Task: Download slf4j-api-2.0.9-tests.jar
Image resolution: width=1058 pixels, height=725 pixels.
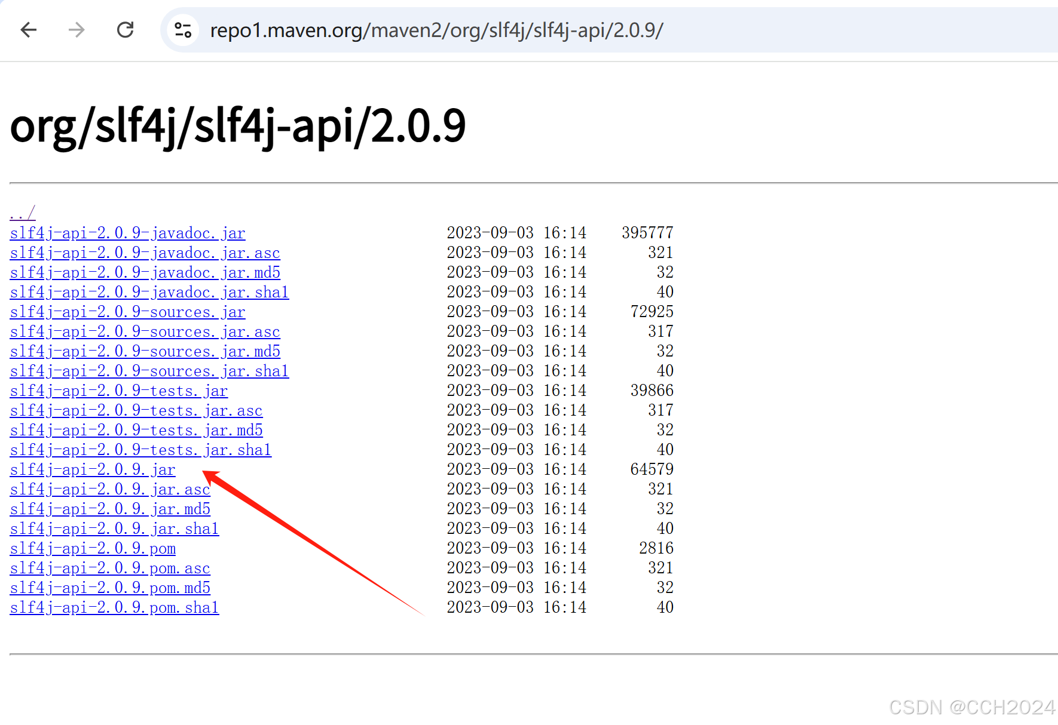Action: click(x=119, y=391)
